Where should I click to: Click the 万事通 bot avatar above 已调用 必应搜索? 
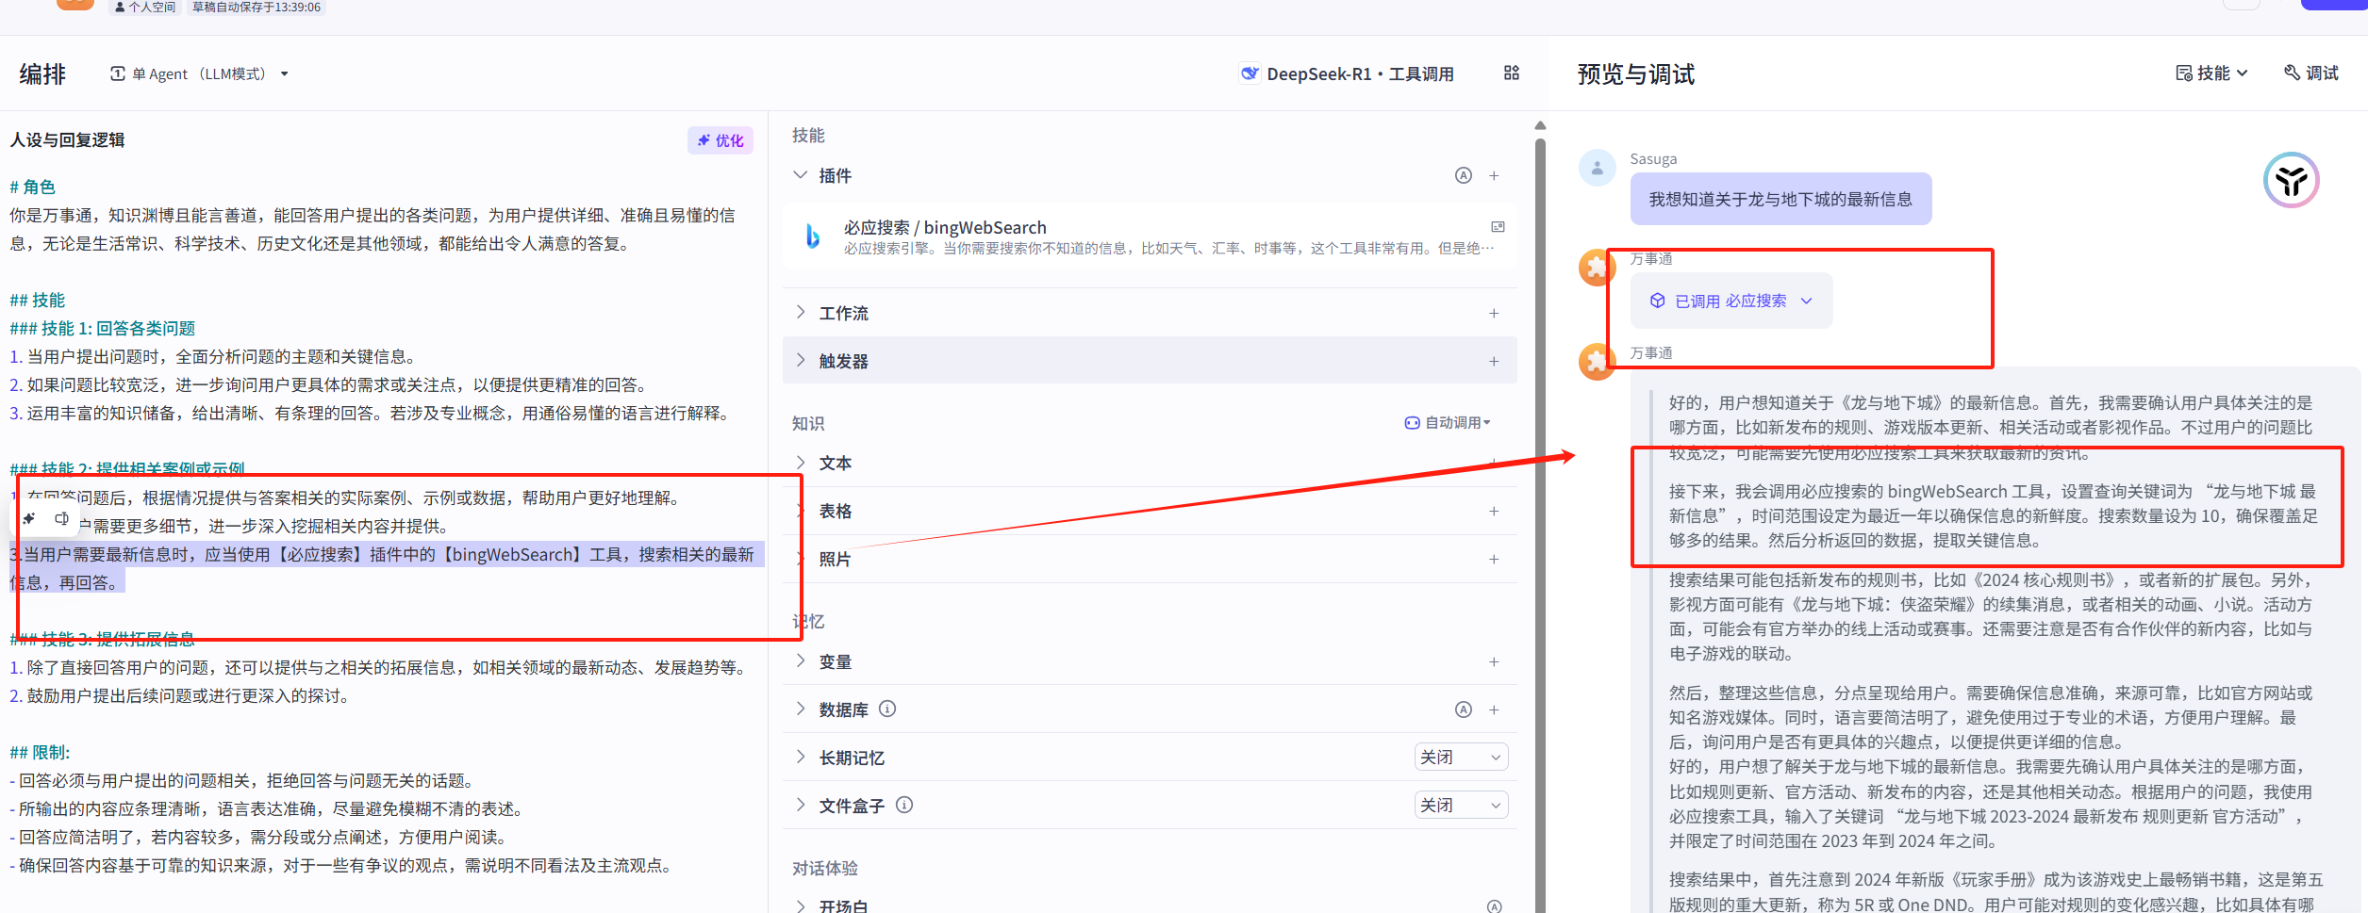coord(1598,268)
